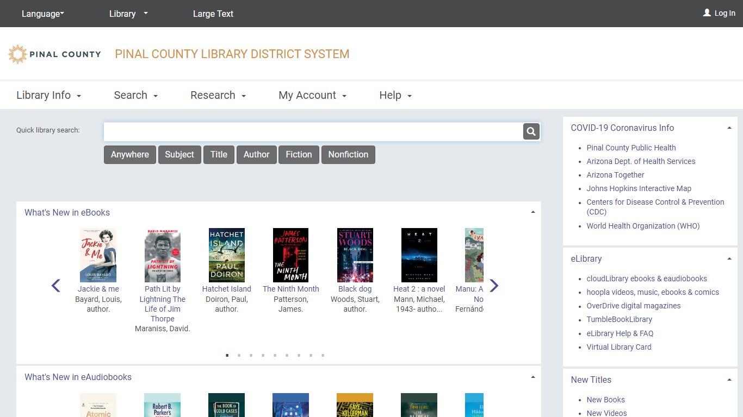Image resolution: width=743 pixels, height=417 pixels.
Task: Open eLibrary Help & FAQ link
Action: tap(620, 333)
